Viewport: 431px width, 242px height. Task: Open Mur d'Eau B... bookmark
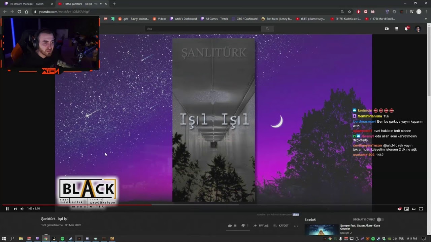click(x=380, y=19)
